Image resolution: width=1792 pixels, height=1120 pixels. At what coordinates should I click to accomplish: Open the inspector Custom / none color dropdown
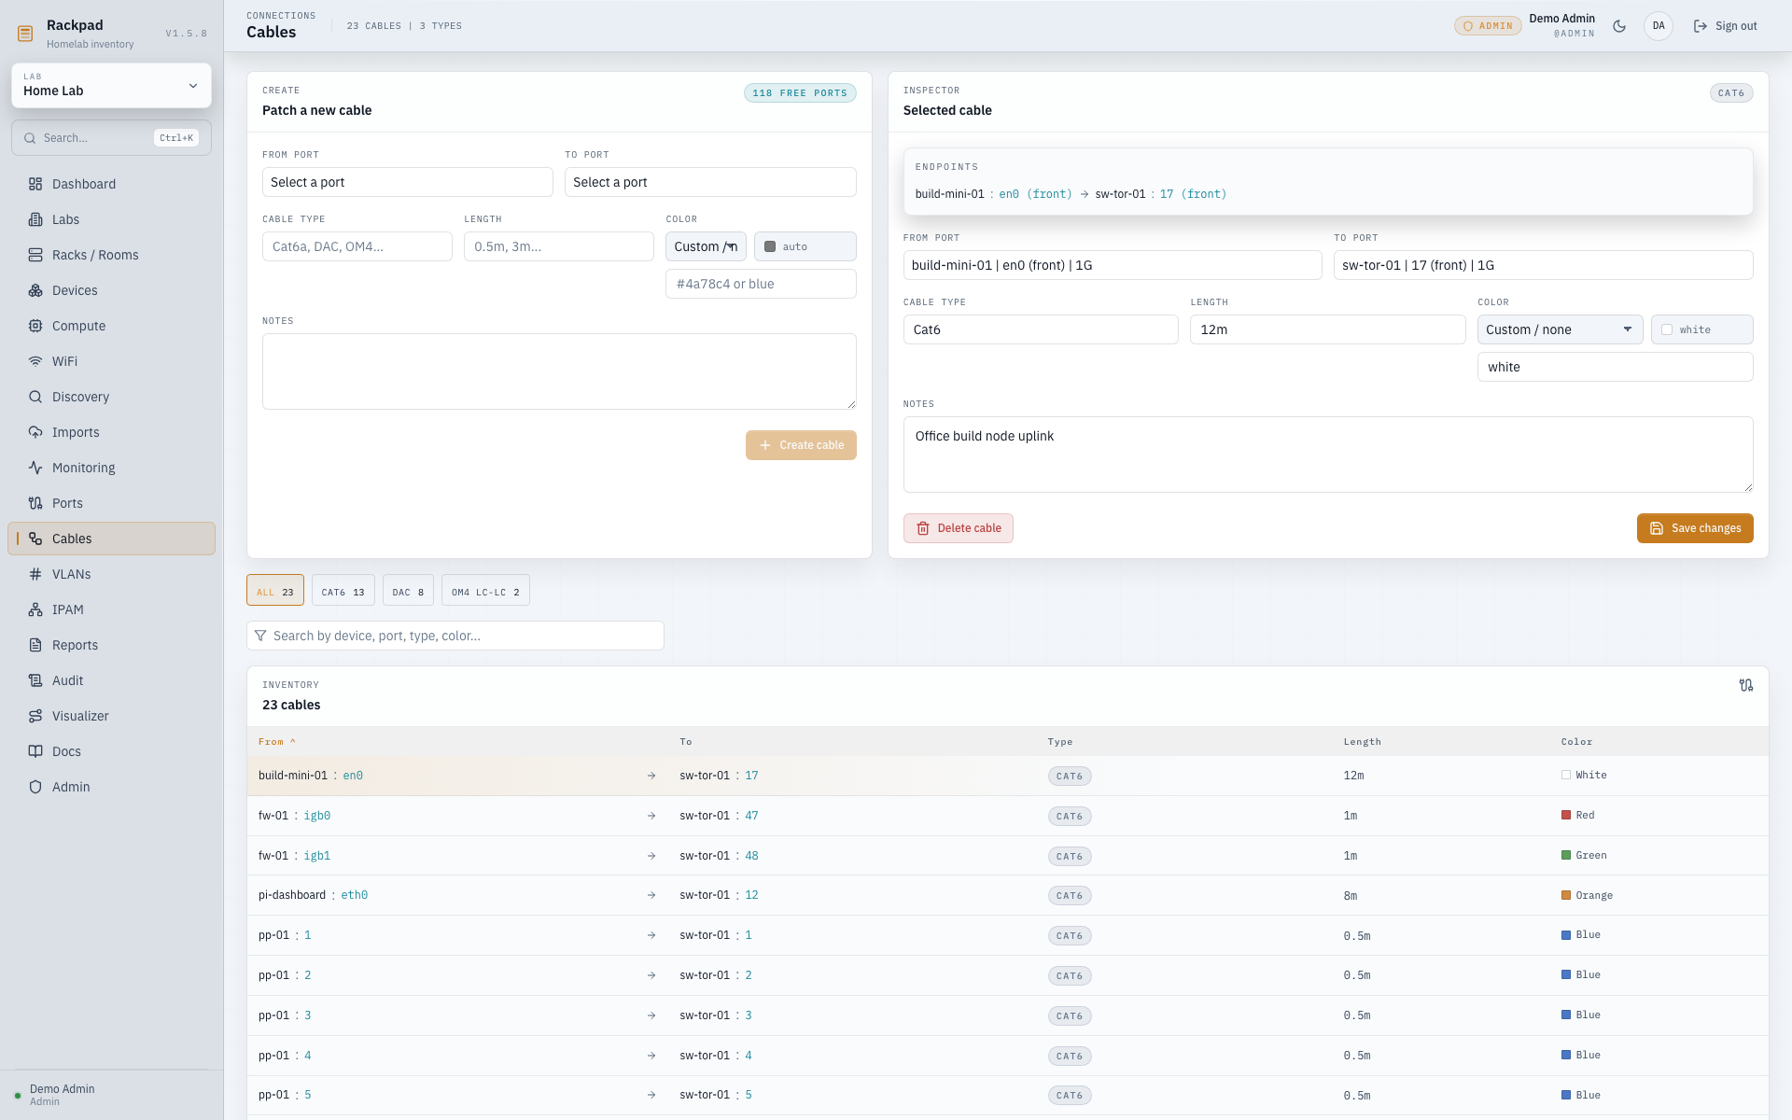[1560, 329]
